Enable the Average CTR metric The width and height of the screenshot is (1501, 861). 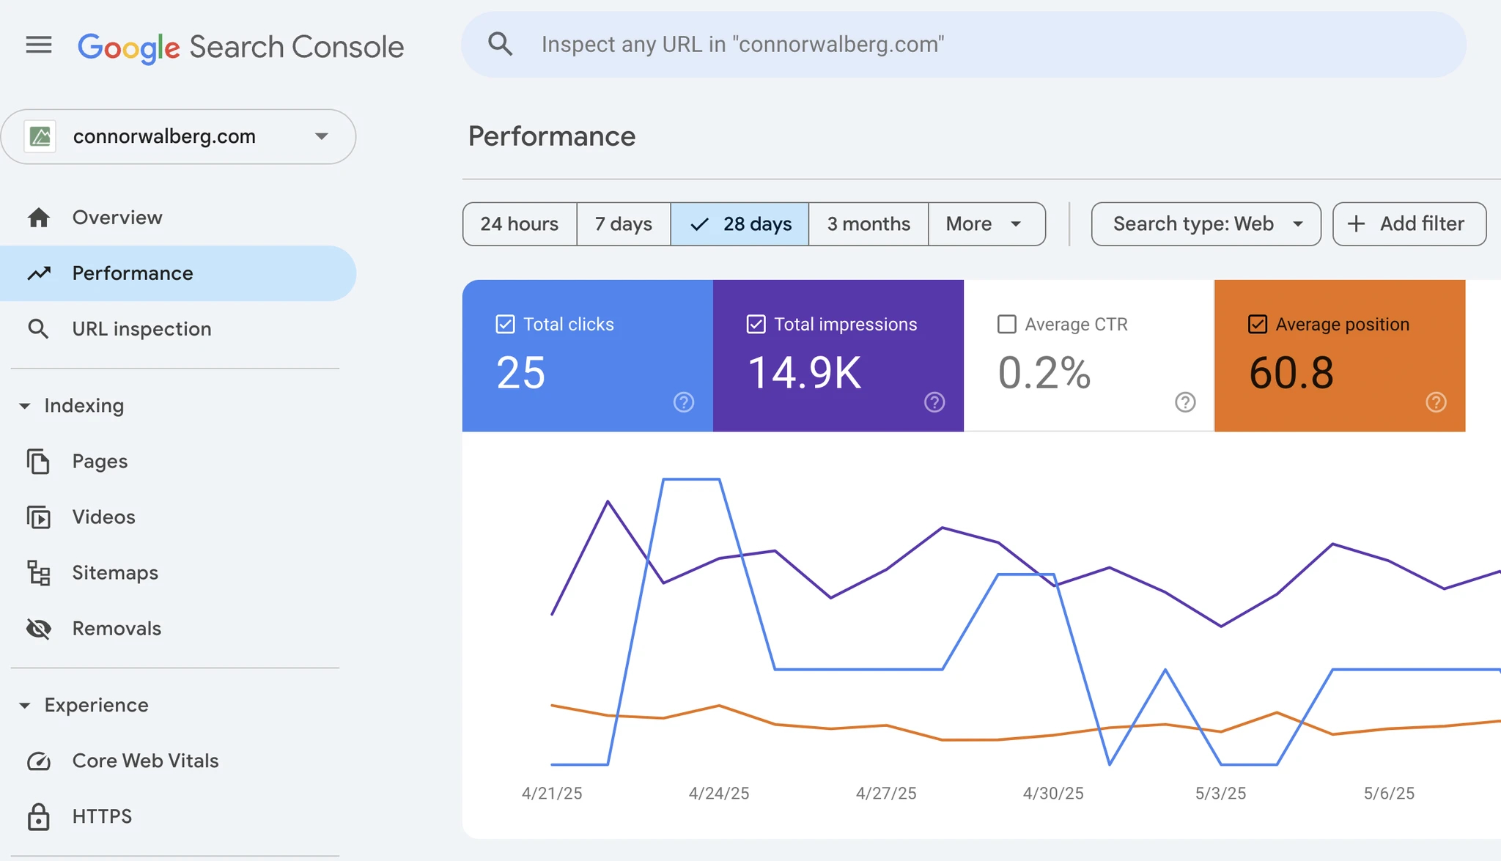point(1006,323)
